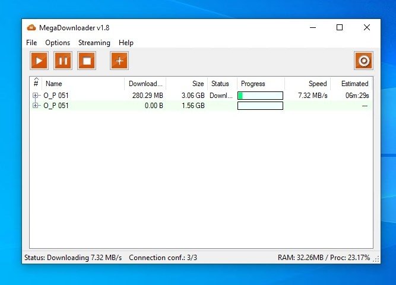Click the --- estimated cell of second row
This screenshot has width=396, height=285.
[x=365, y=106]
